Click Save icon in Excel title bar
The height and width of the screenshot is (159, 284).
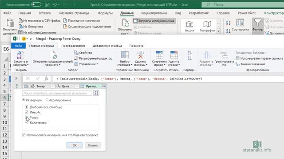(47, 5)
